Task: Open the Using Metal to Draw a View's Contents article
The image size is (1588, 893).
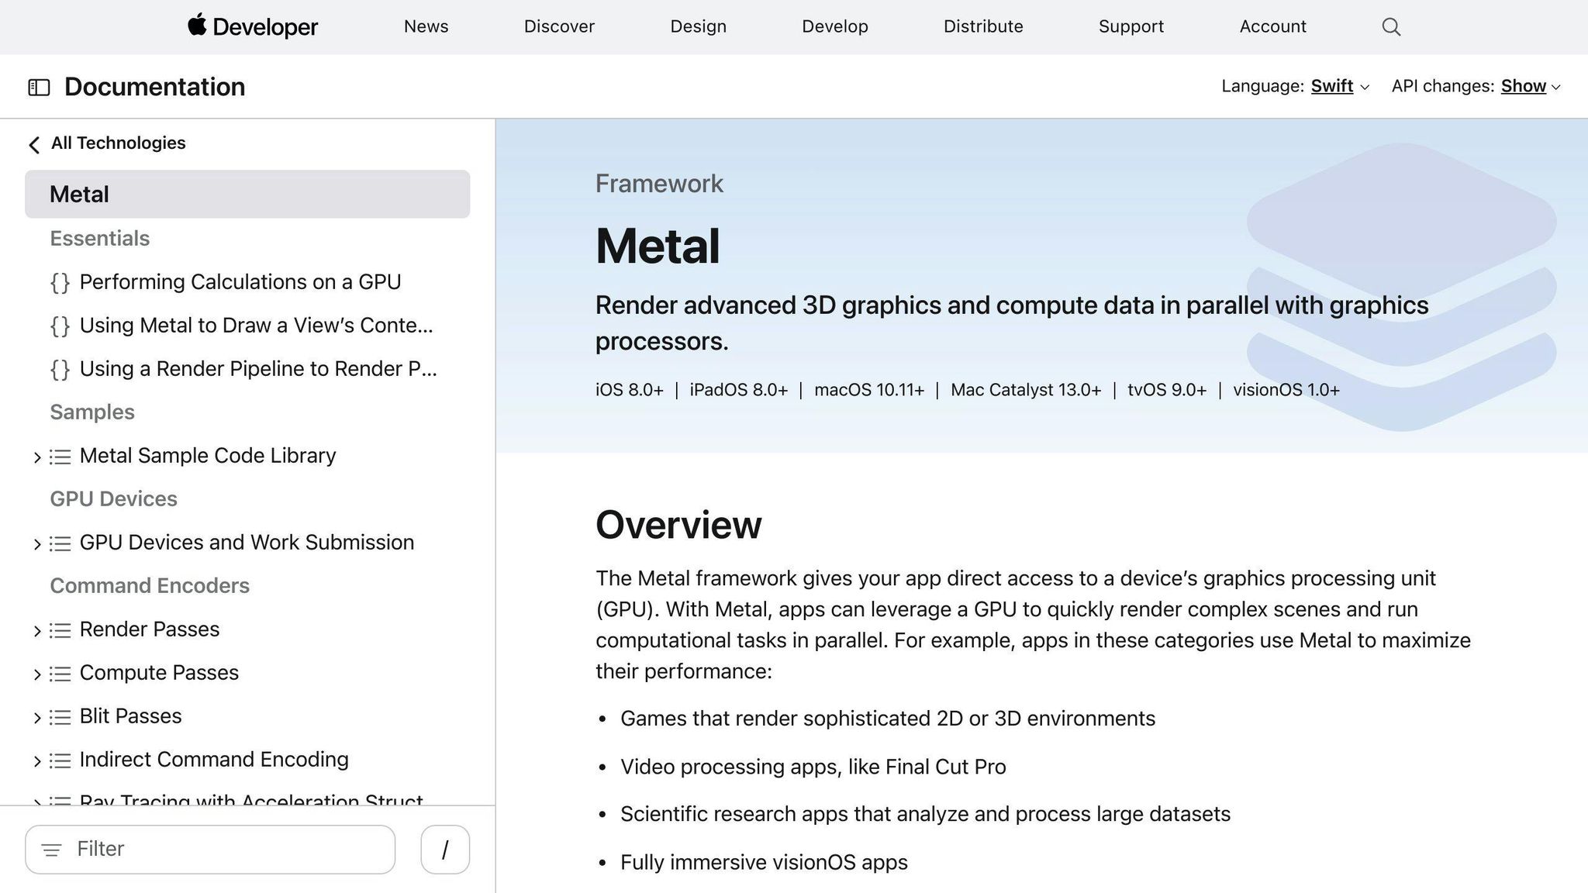Action: (x=256, y=326)
